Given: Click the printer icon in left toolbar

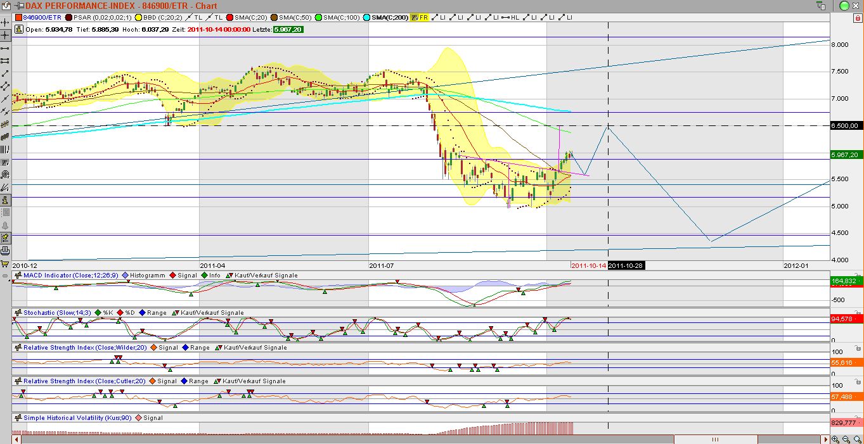Looking at the screenshot, I should coord(5,251).
